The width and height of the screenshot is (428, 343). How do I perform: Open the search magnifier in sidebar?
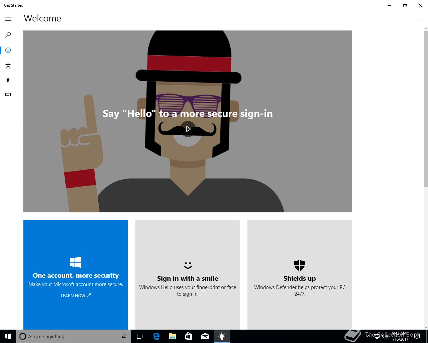[8, 35]
